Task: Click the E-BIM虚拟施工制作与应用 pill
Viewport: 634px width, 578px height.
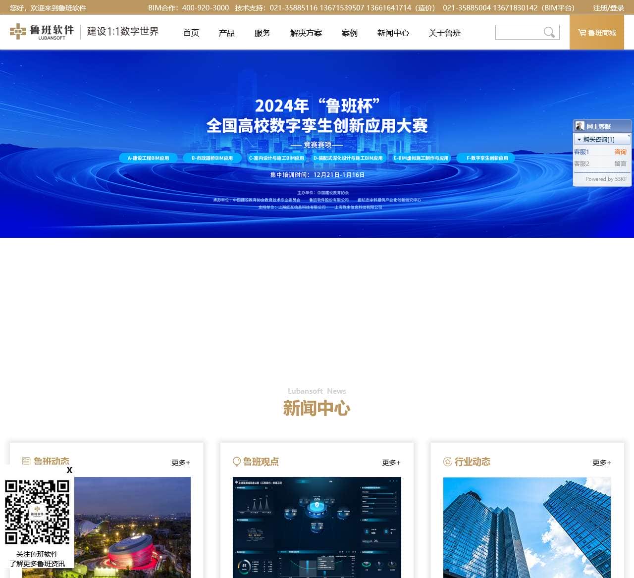Action: point(421,158)
